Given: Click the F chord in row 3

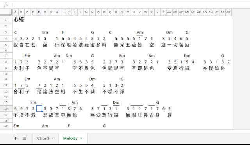Looking at the screenshot, I should [x=63, y=32].
